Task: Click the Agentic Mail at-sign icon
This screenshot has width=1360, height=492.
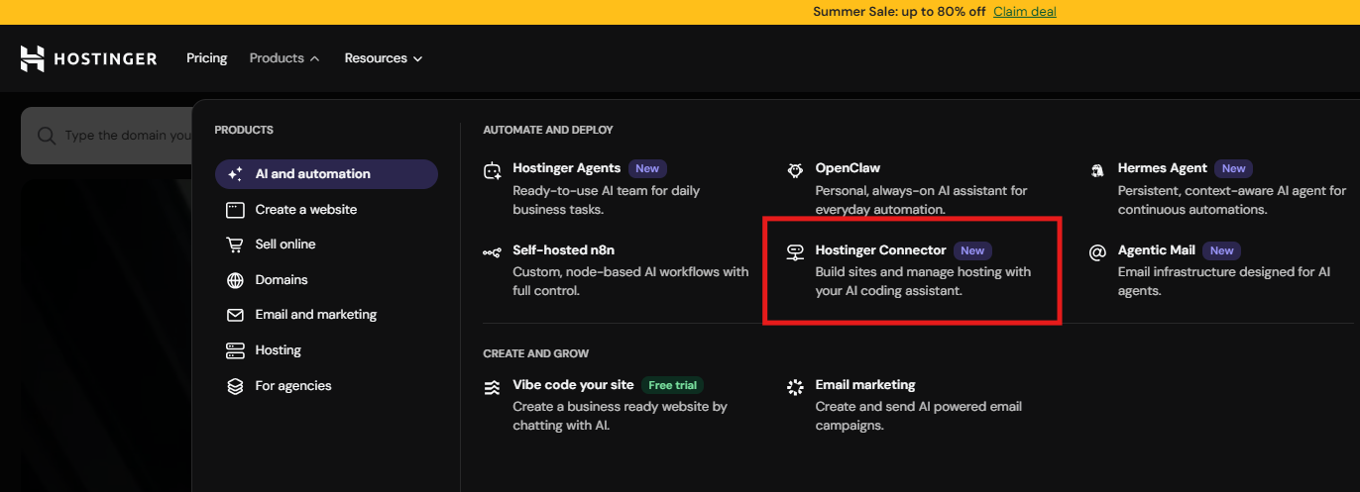Action: click(1097, 252)
